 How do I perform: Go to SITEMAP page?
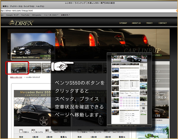[123, 23]
